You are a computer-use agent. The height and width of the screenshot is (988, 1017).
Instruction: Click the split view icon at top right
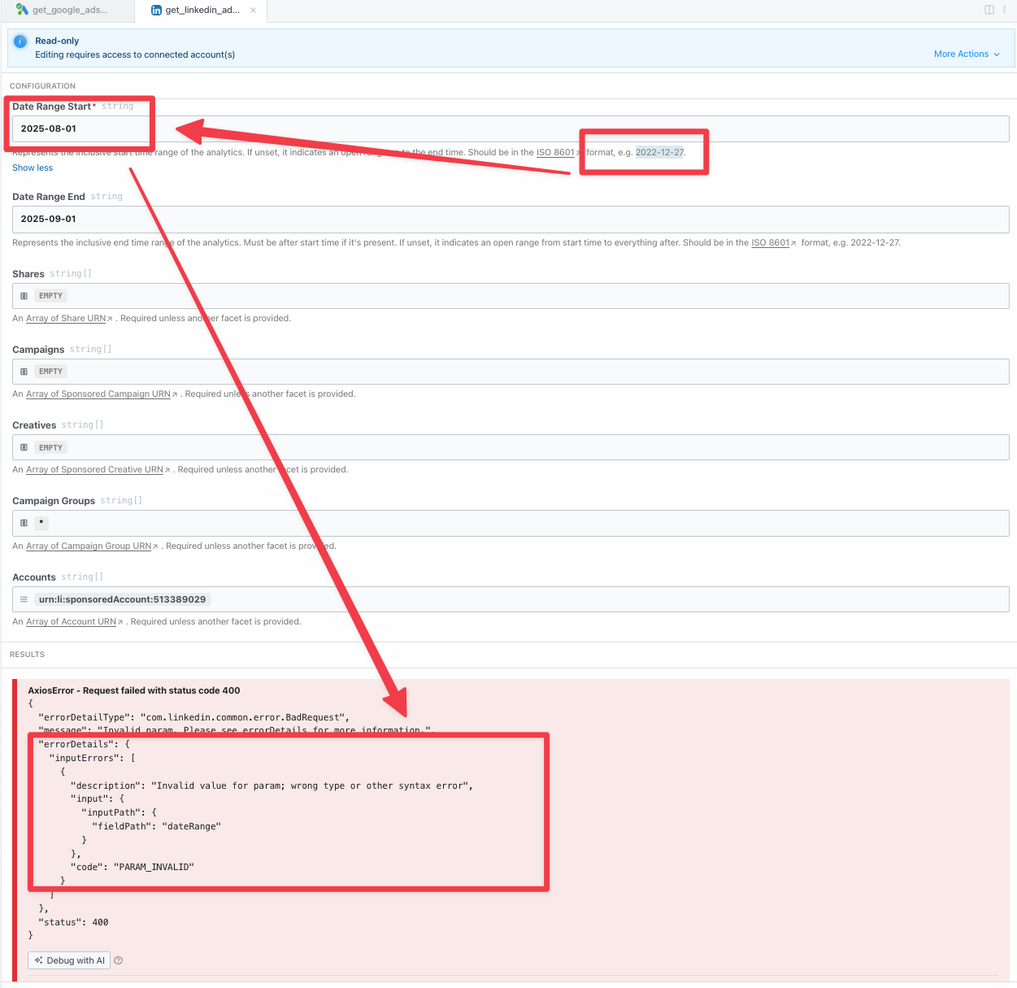click(x=989, y=10)
